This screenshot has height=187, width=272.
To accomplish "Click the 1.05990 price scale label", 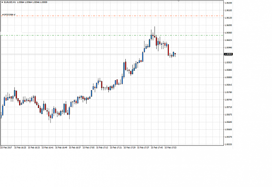I will click(228, 48).
